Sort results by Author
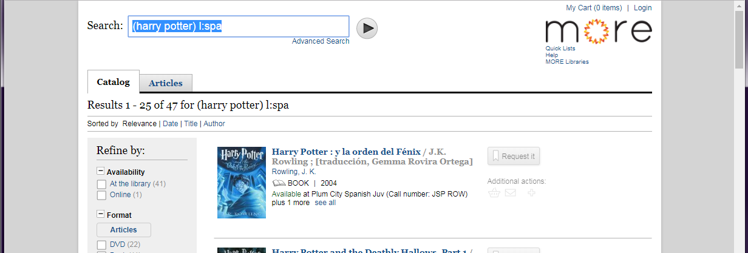This screenshot has width=748, height=253. pos(214,124)
